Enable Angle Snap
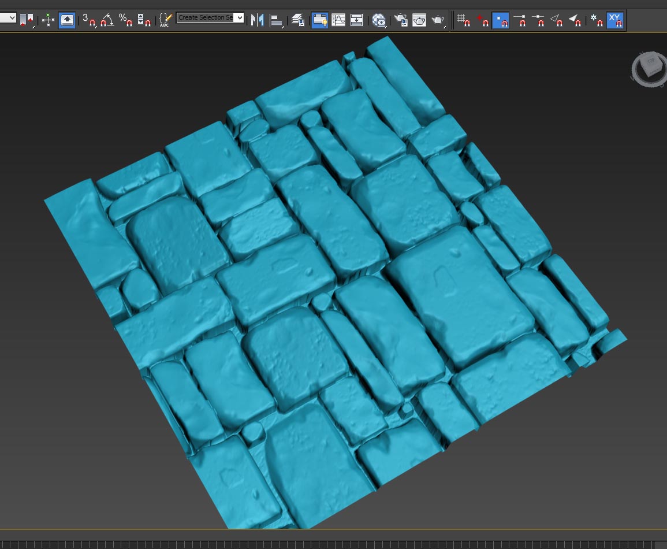This screenshot has height=549, width=667. pyautogui.click(x=107, y=20)
